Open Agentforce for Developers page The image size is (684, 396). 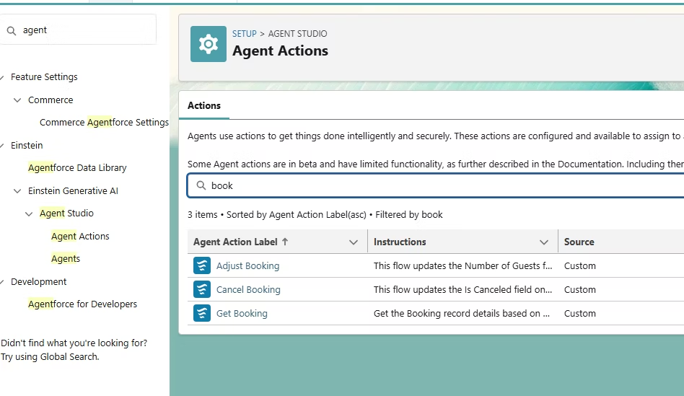click(82, 304)
